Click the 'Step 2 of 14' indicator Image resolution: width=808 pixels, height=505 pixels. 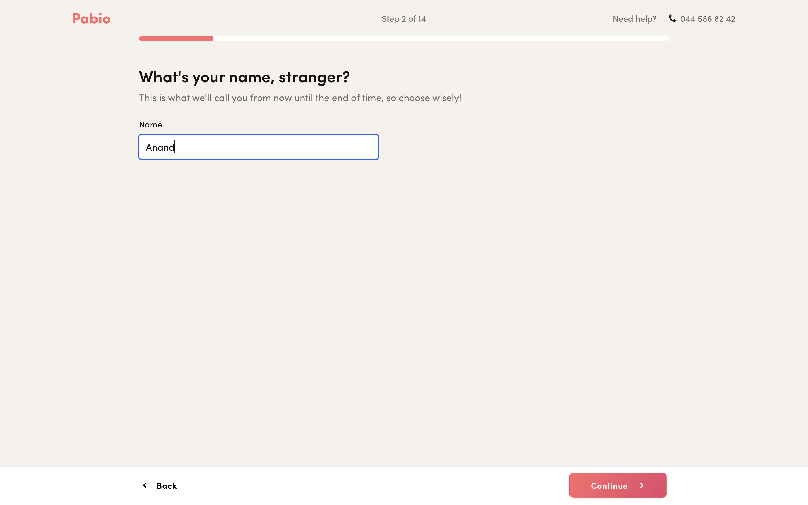point(404,19)
